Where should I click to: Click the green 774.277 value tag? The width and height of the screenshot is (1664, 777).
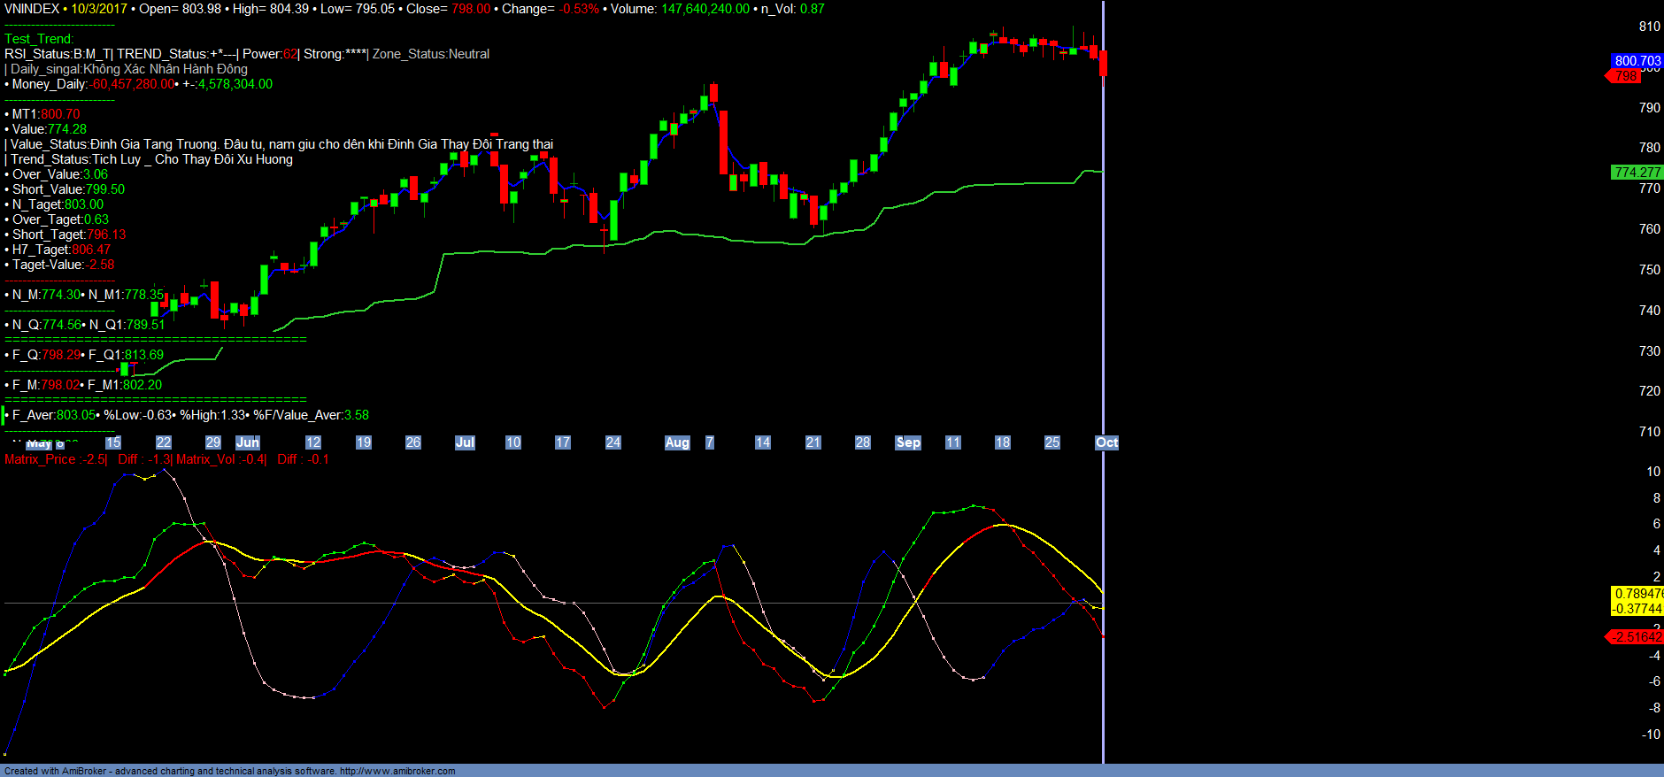tap(1637, 173)
